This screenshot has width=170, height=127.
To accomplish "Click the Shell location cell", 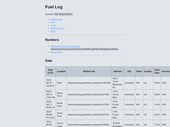I will [x=61, y=83].
